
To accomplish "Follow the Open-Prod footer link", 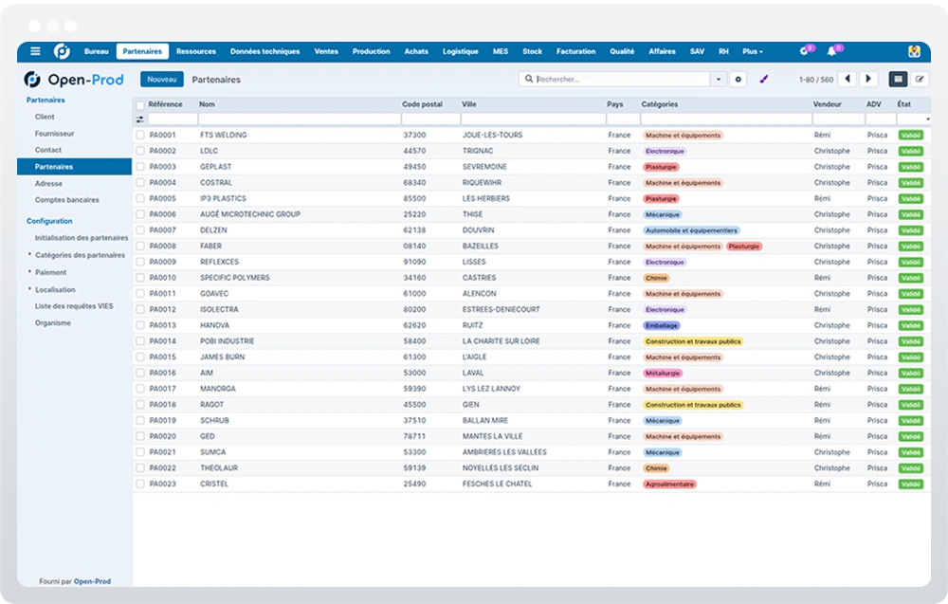I will pos(93,581).
